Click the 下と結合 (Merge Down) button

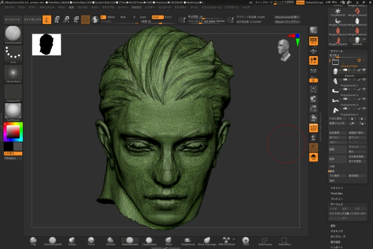(338, 176)
